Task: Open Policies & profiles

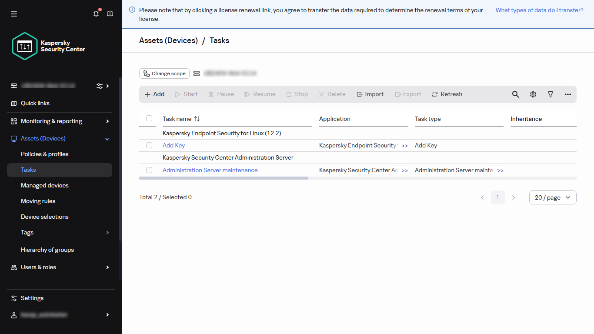Action: tap(45, 154)
